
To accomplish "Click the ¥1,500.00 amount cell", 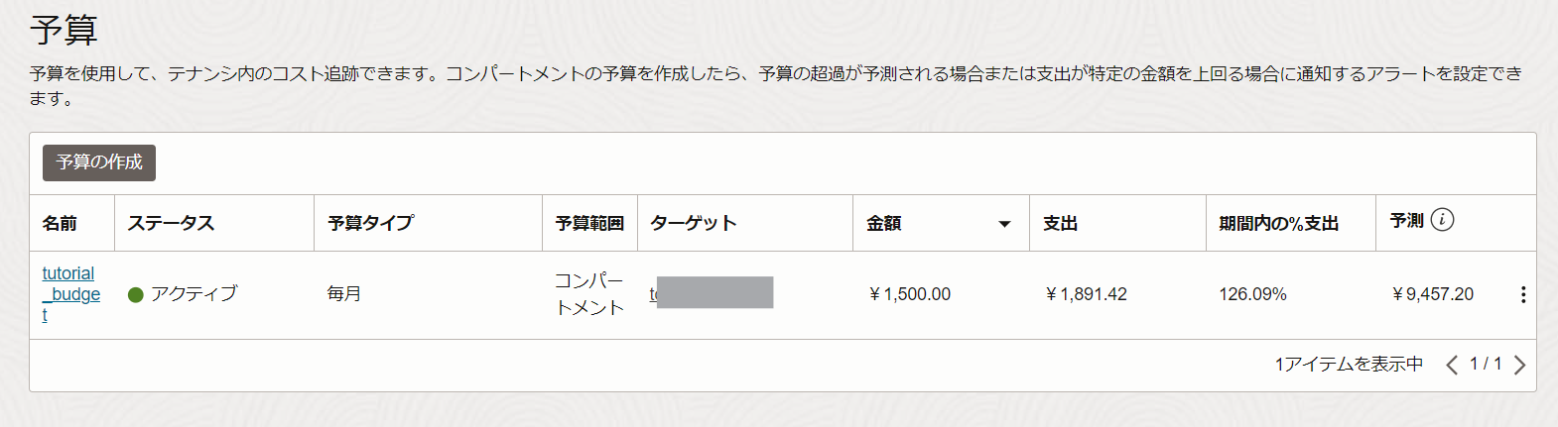I will coord(909,294).
